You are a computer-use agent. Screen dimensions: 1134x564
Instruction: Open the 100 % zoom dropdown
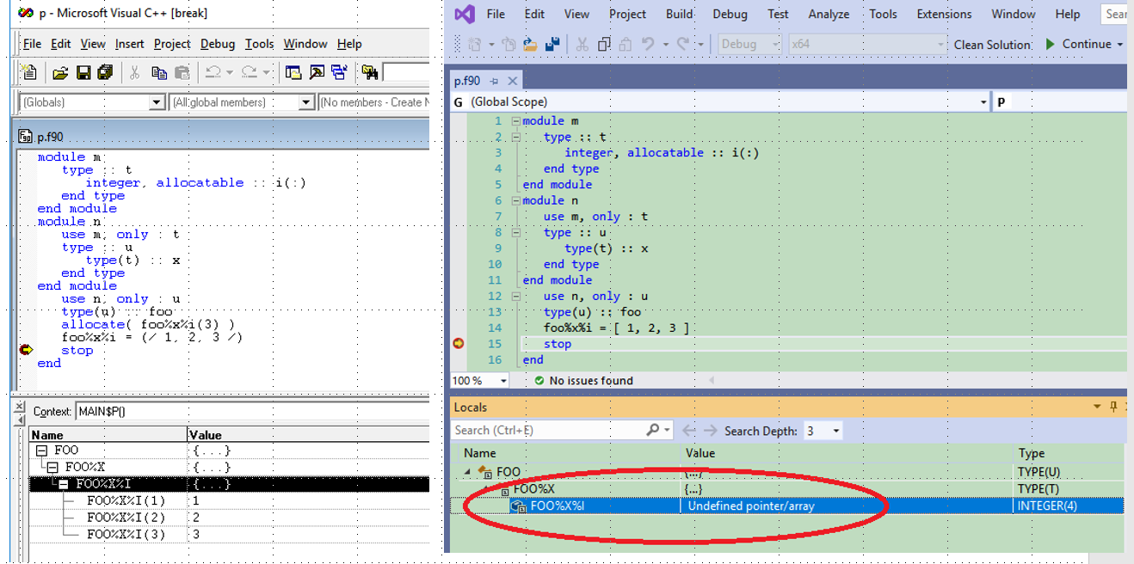tap(503, 380)
